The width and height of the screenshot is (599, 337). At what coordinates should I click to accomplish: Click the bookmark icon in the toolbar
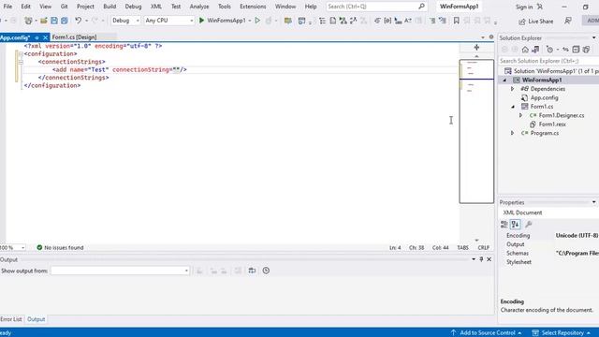click(x=456, y=21)
